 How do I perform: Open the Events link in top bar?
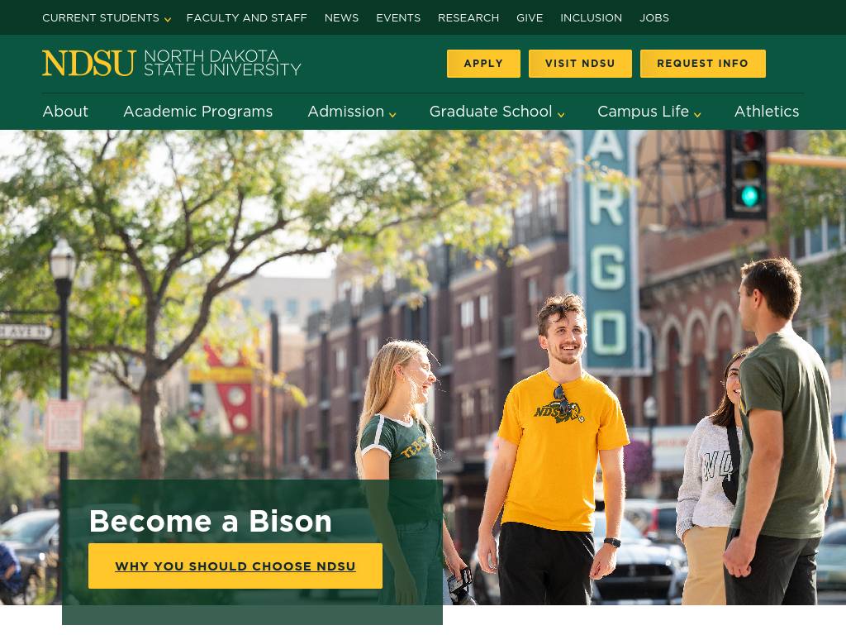click(x=398, y=17)
